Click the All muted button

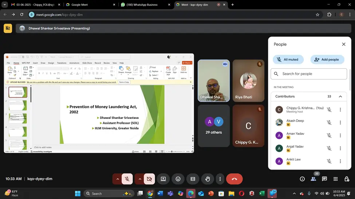(287, 60)
